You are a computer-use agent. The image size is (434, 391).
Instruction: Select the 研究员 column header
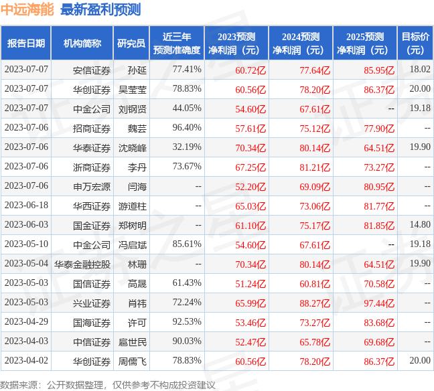coord(131,43)
